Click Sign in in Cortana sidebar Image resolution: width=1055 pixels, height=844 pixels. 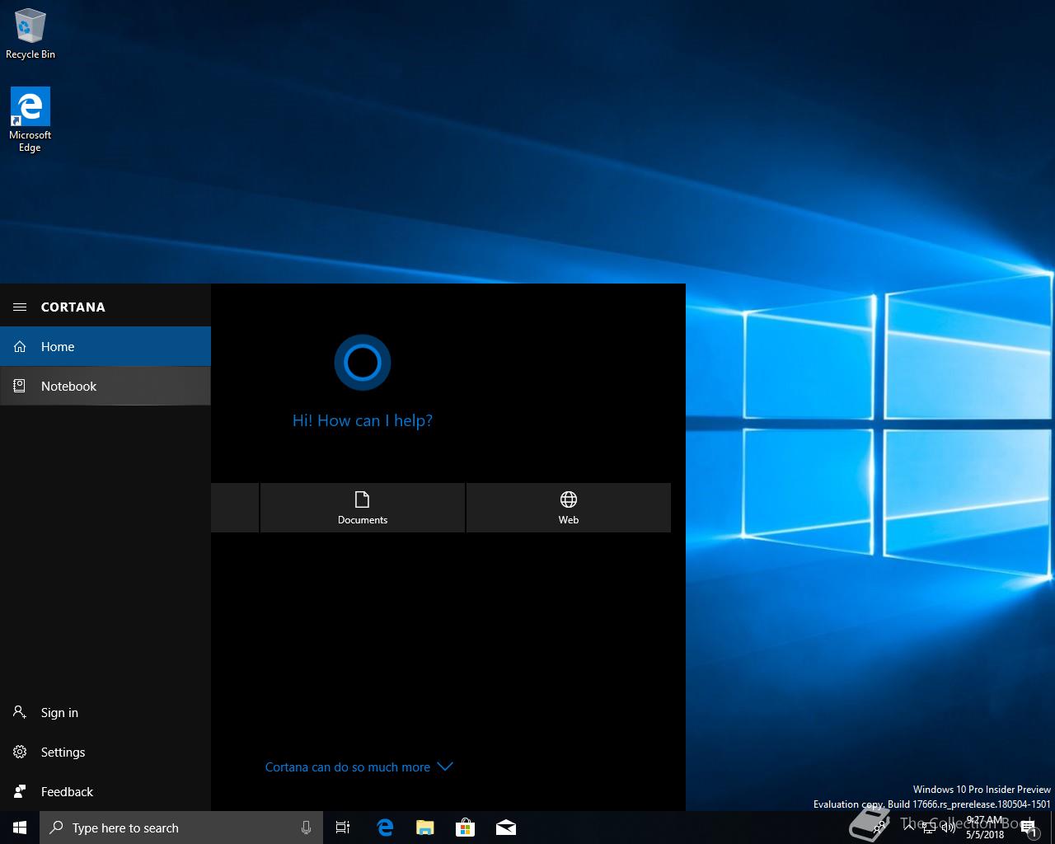click(105, 712)
